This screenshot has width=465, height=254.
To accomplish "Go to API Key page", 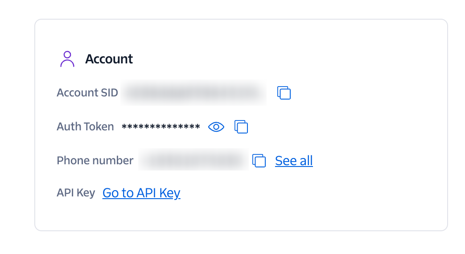I will coord(141,193).
